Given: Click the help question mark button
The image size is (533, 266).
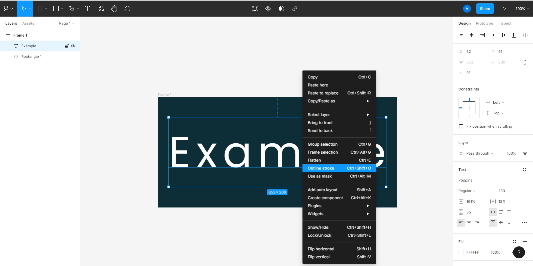Looking at the screenshot, I should (519, 252).
